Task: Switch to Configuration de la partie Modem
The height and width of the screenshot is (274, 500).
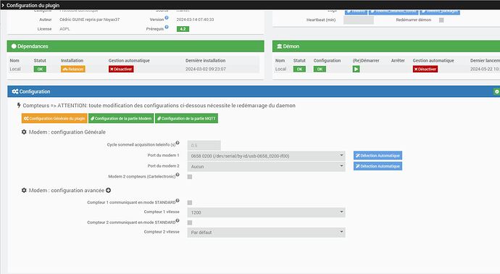Action: pyautogui.click(x=121, y=118)
